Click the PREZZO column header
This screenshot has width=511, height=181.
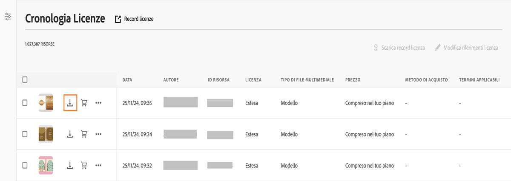[353, 80]
